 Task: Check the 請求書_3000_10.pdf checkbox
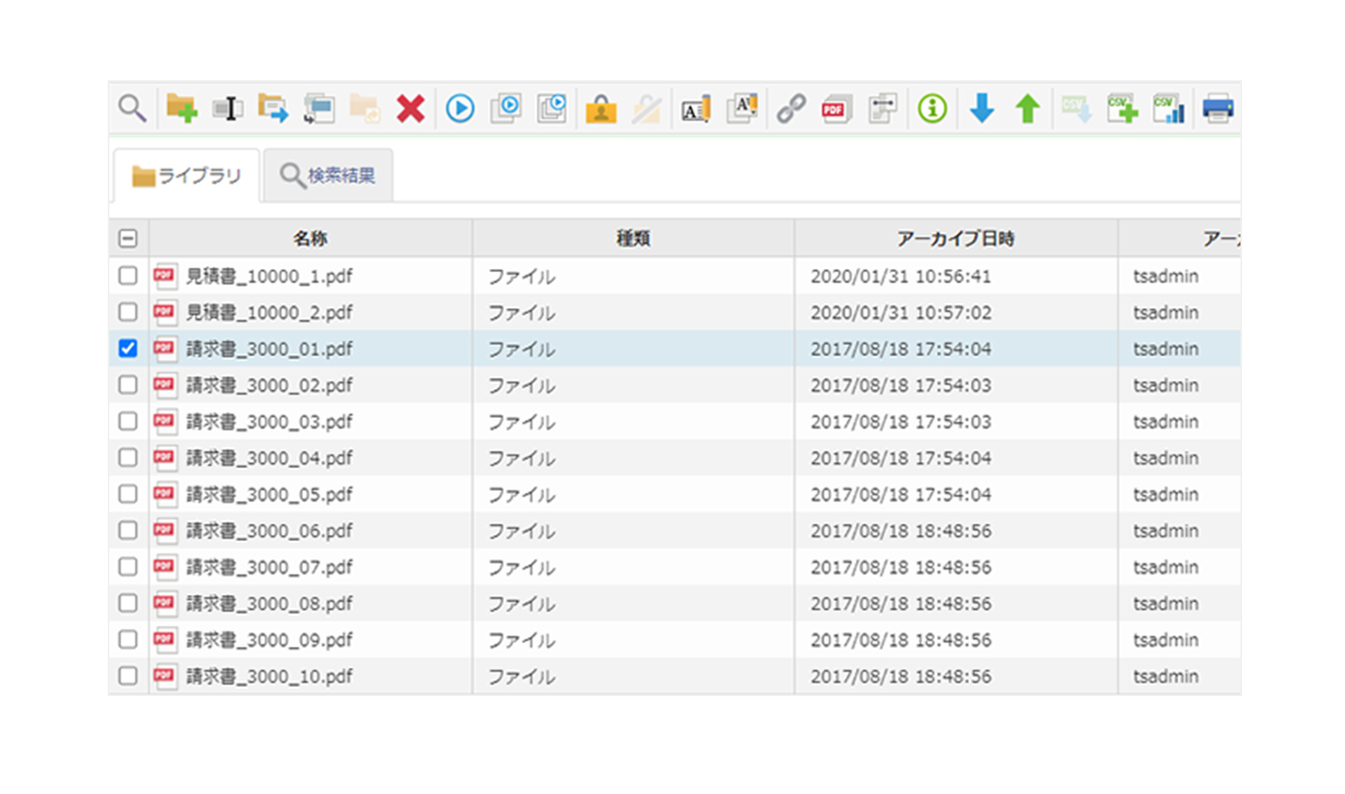[x=128, y=676]
